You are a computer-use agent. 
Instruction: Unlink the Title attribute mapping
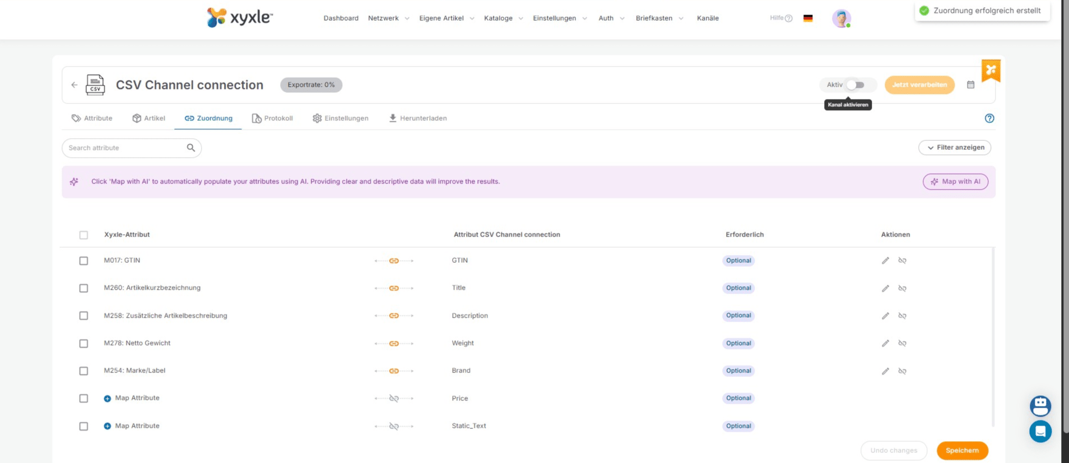pos(902,289)
